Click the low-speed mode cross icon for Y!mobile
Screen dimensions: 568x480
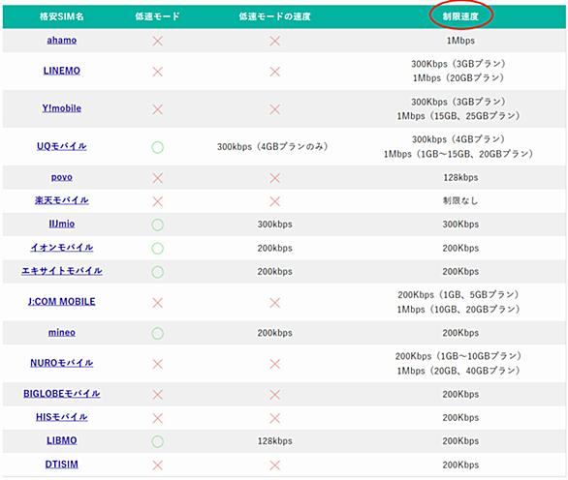(157, 109)
